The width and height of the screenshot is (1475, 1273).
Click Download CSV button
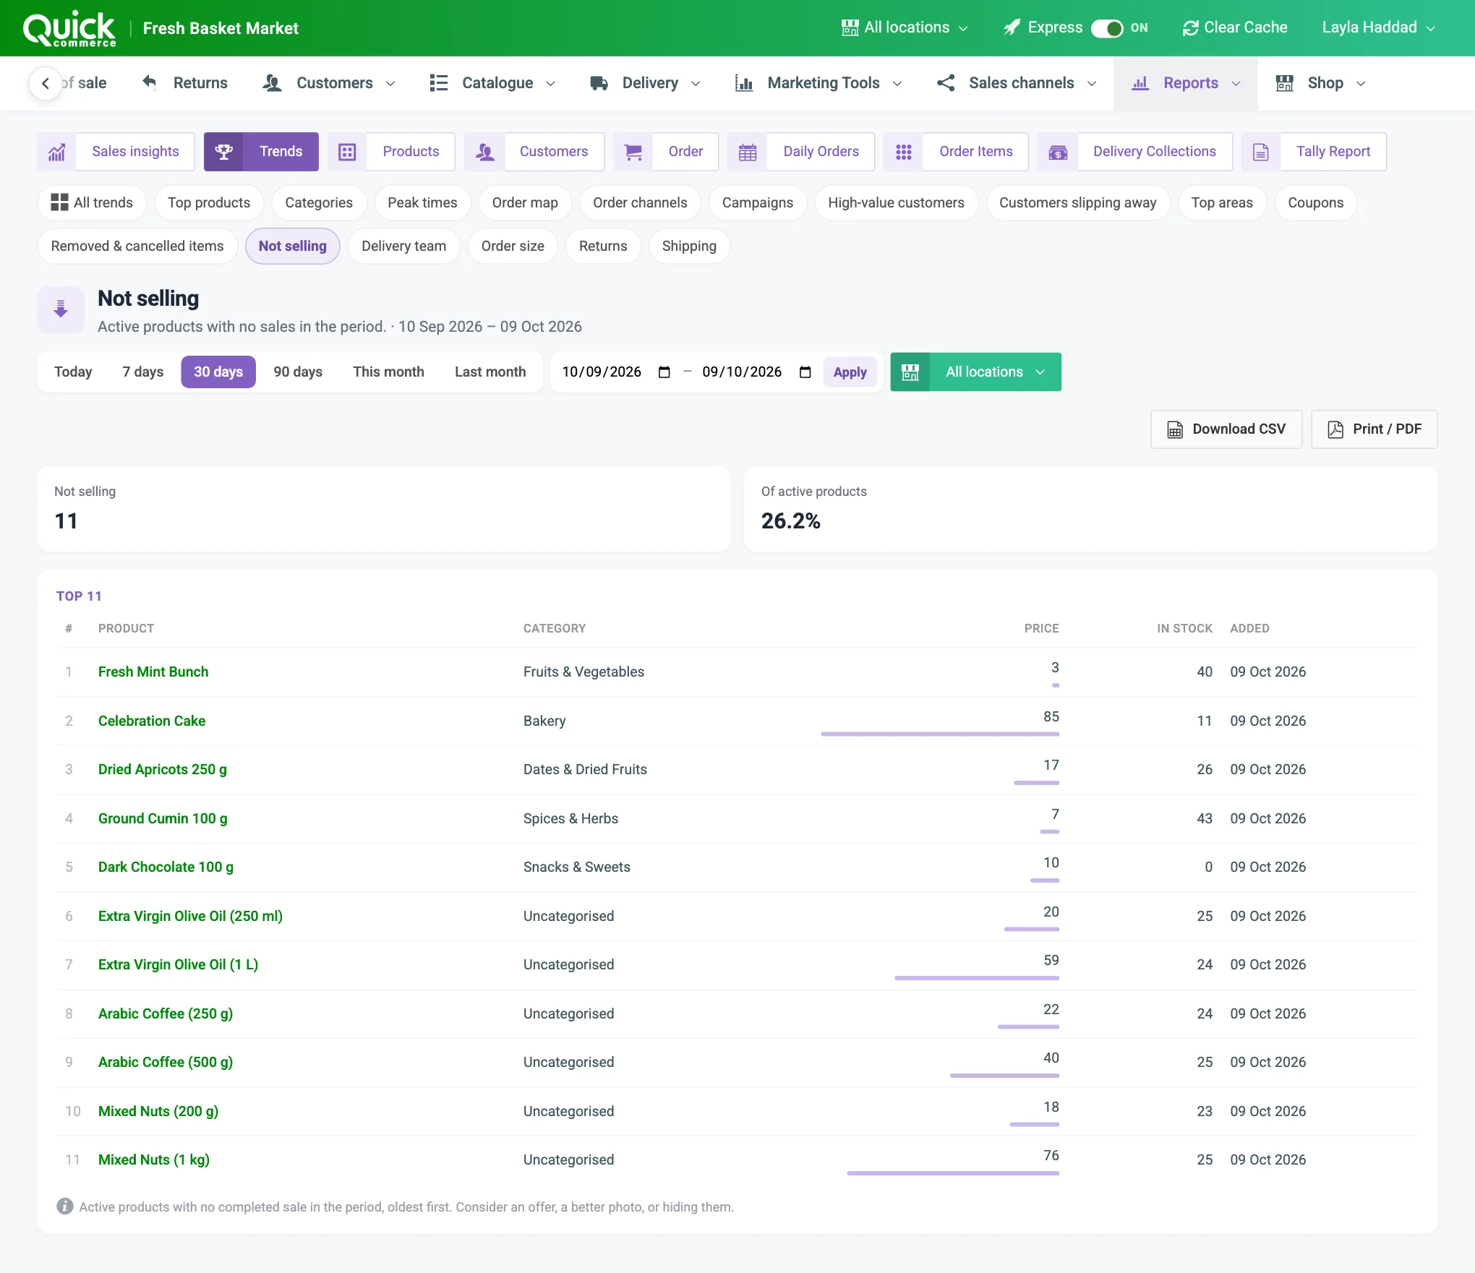click(x=1226, y=429)
